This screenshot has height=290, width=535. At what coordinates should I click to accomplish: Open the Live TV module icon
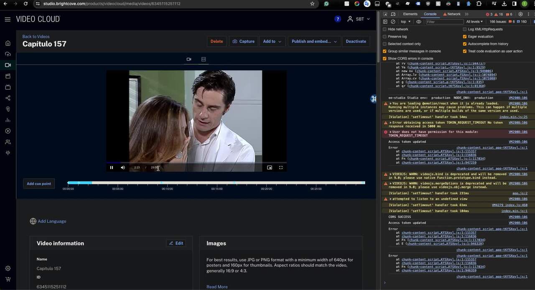point(8,87)
